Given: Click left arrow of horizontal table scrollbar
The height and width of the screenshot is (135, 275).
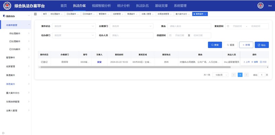Looking at the screenshot, I should [x=39, y=67].
